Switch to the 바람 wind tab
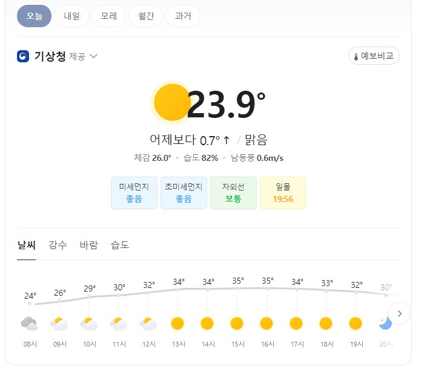 (89, 245)
